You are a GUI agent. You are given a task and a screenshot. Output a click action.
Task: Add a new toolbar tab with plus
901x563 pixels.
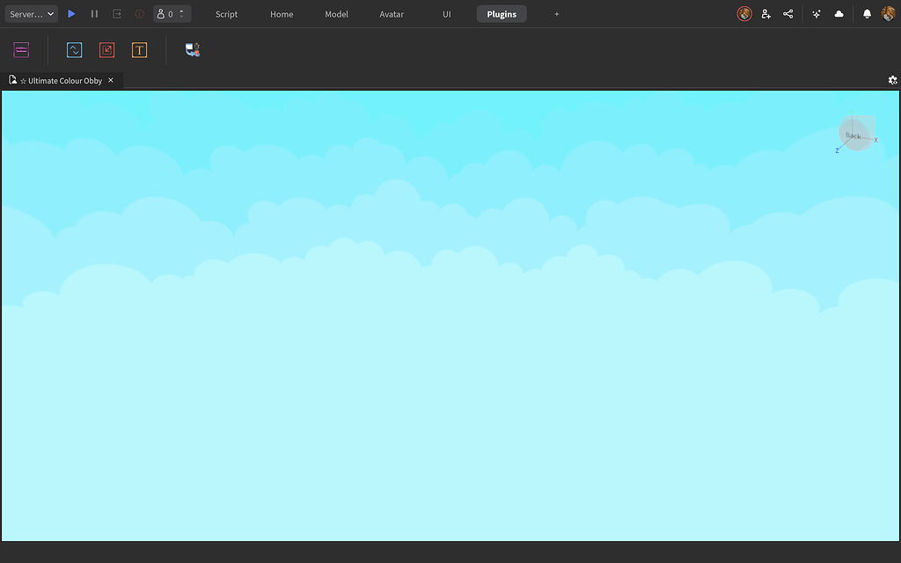pos(556,14)
